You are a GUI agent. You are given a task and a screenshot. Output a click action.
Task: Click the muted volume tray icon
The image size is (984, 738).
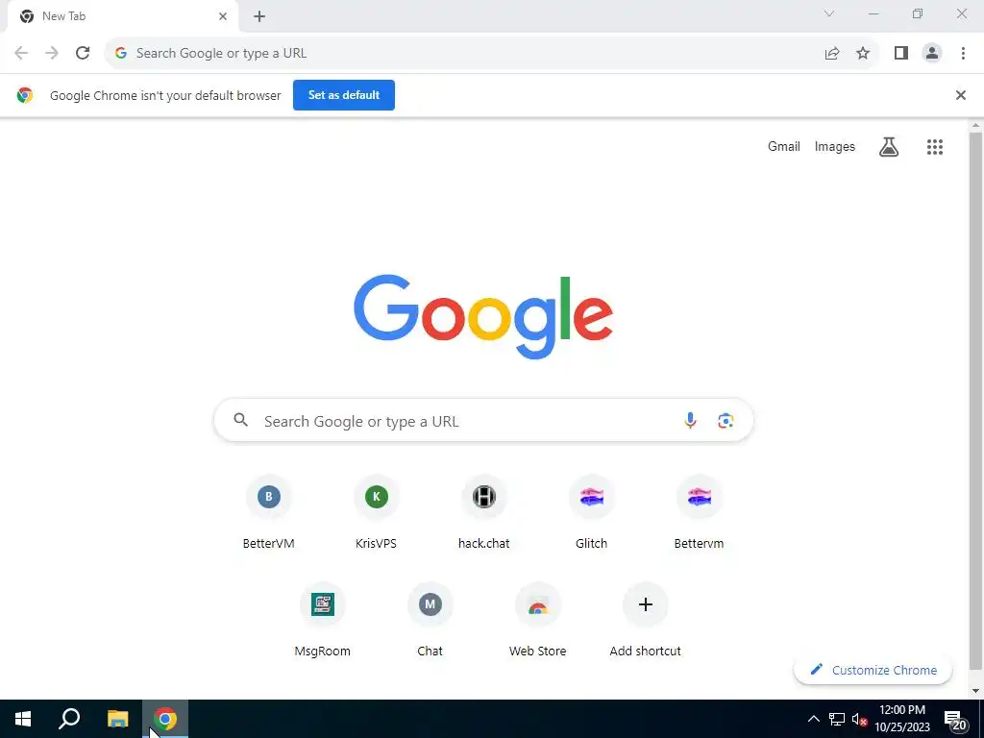coord(859,719)
